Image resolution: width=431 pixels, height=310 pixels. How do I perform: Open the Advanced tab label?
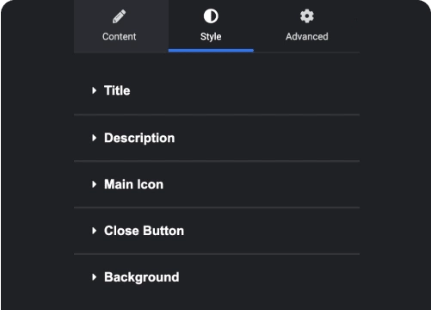[307, 37]
